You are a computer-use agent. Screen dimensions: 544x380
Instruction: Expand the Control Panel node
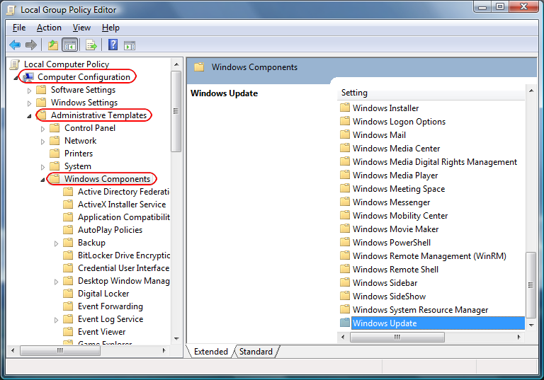tap(43, 129)
